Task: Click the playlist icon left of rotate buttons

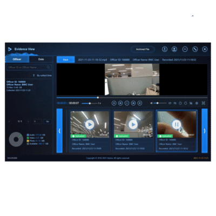Action: [175, 103]
